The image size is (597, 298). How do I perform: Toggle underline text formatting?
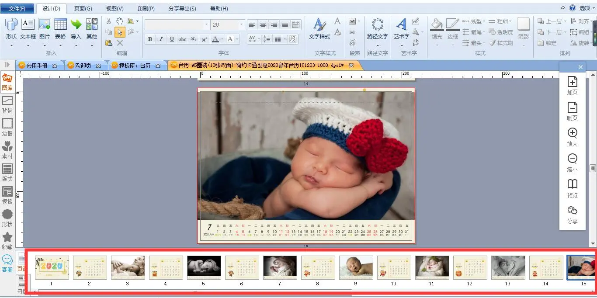point(172,39)
